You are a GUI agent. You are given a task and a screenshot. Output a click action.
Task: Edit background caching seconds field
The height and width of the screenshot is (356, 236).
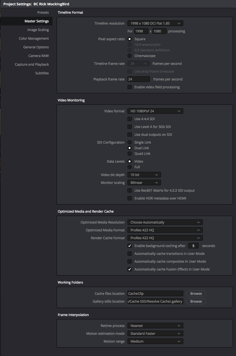coord(193,246)
